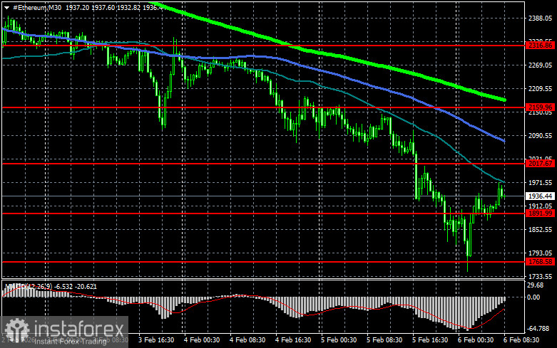The width and height of the screenshot is (557, 348).
Task: Click price axis value 1793.05
Action: (x=540, y=253)
